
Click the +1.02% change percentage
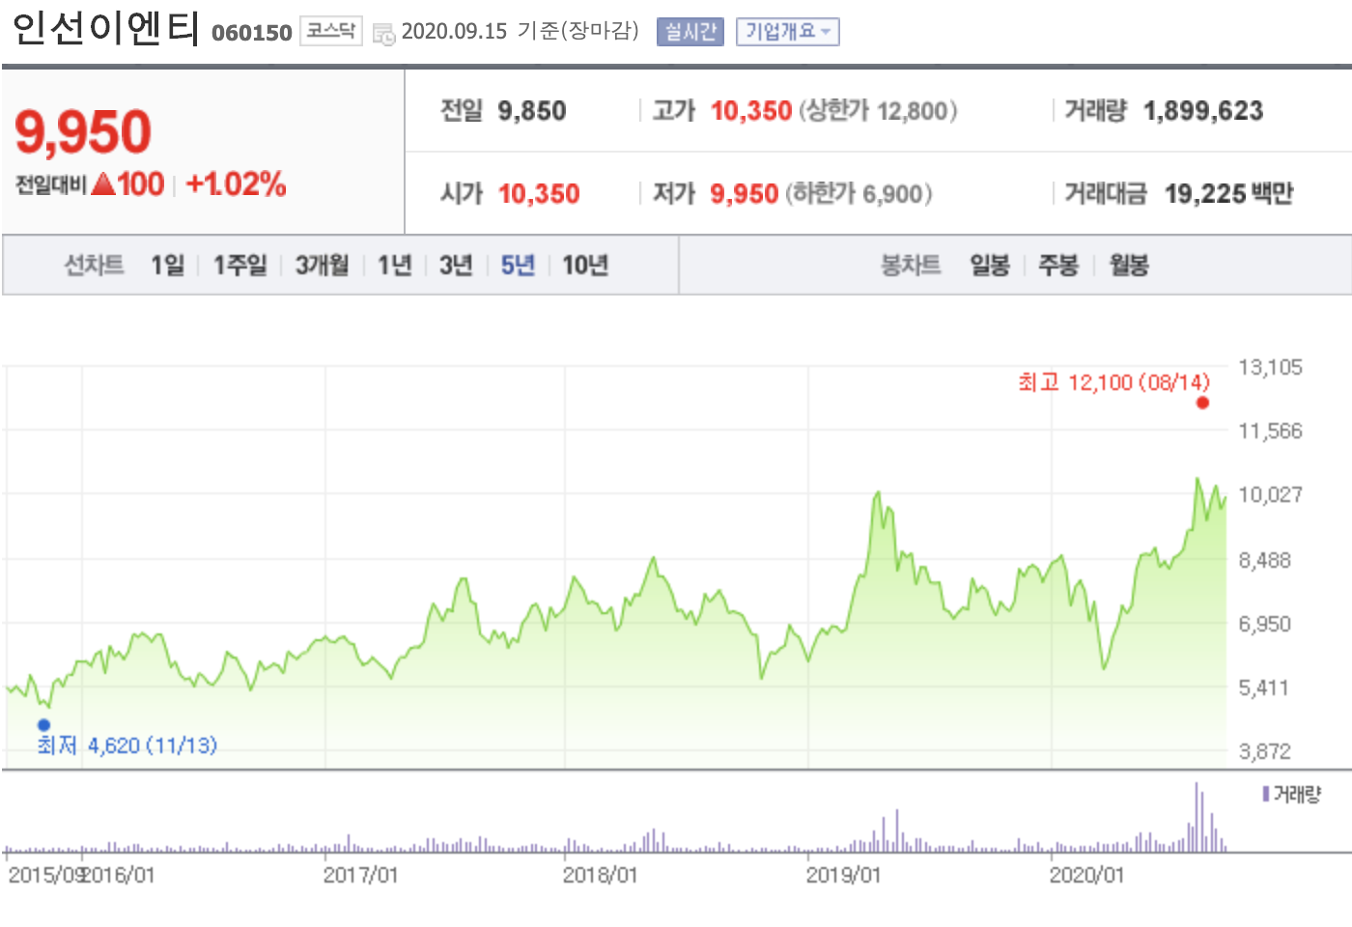tap(237, 184)
